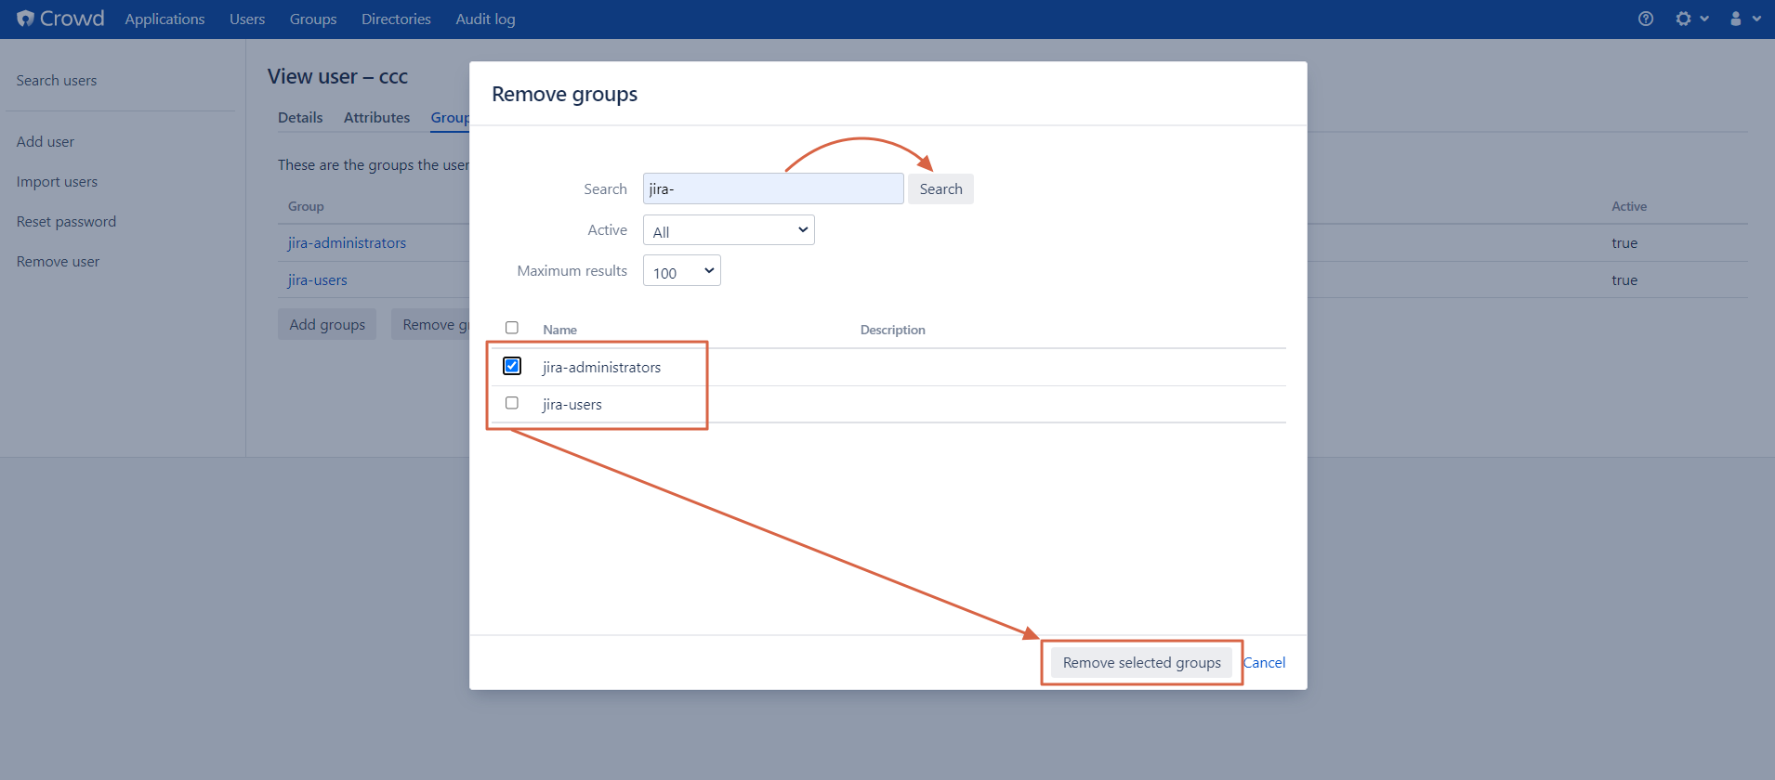The width and height of the screenshot is (1775, 780).
Task: Open the help question mark icon
Action: pyautogui.click(x=1646, y=19)
